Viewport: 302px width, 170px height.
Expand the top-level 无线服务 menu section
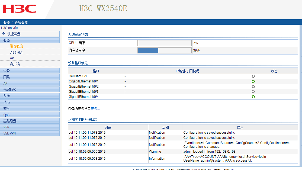(x=30, y=89)
